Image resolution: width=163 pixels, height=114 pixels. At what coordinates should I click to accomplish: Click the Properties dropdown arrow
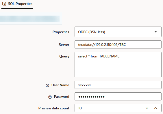coord(155,32)
